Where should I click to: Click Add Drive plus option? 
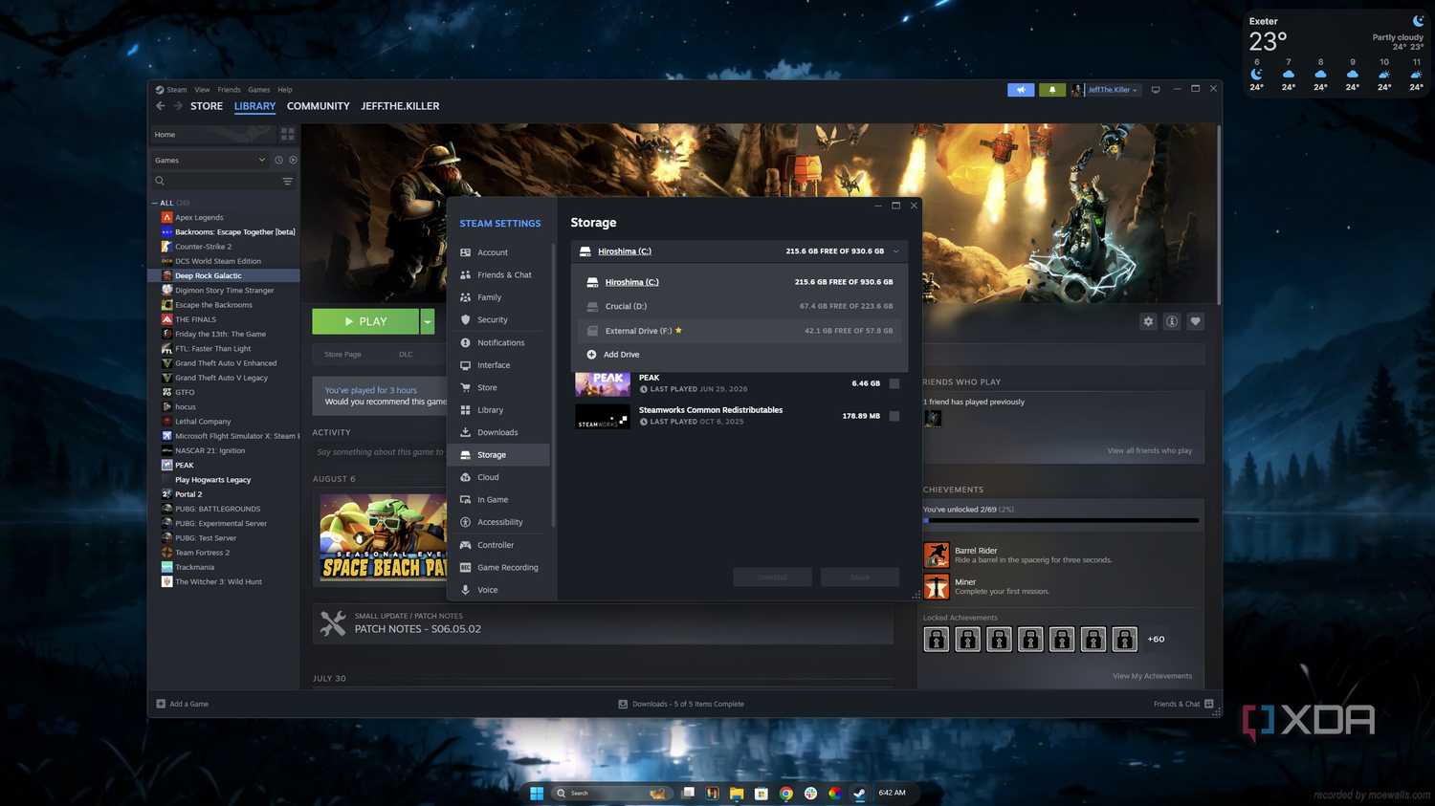tap(613, 355)
